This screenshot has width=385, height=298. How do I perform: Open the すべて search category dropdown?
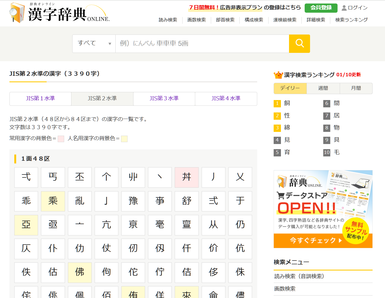point(94,43)
